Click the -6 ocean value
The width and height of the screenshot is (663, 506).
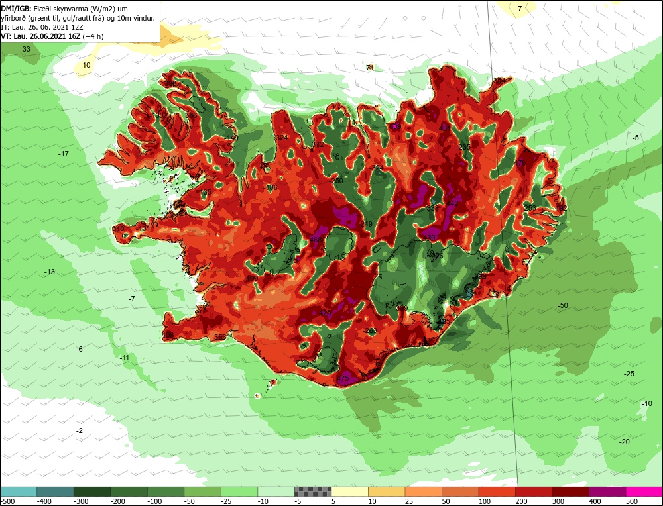pos(79,349)
